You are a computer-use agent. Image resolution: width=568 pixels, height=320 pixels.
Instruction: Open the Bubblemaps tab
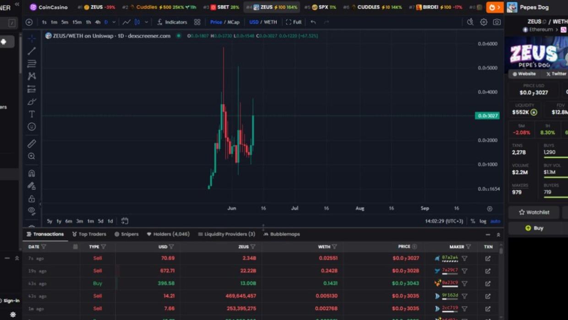(x=282, y=234)
